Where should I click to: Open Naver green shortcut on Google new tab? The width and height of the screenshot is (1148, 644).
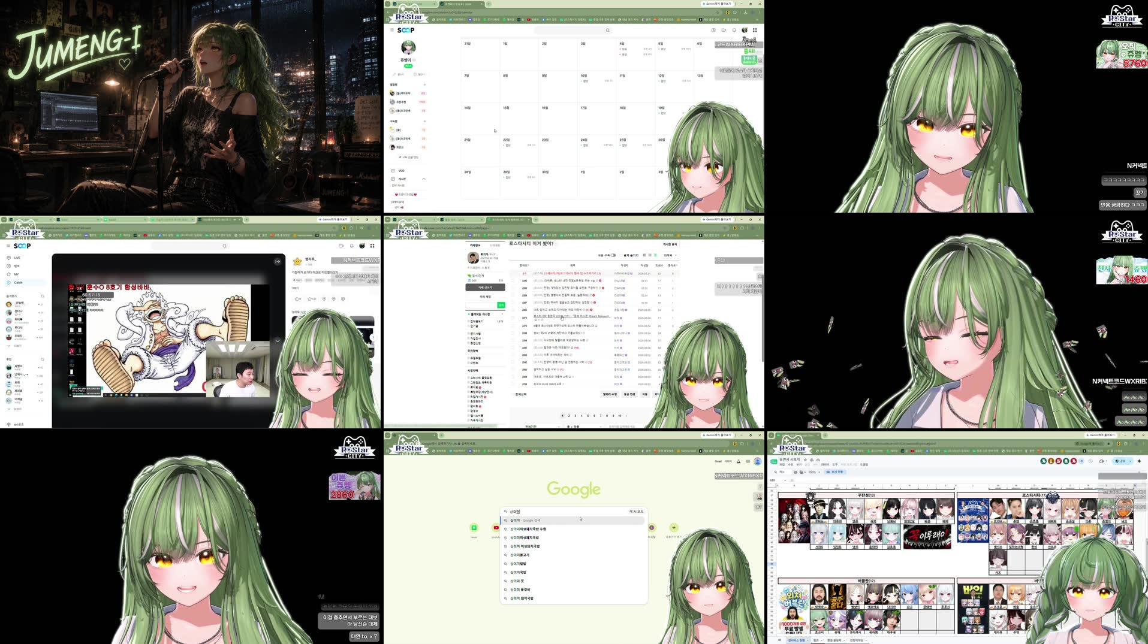point(474,528)
